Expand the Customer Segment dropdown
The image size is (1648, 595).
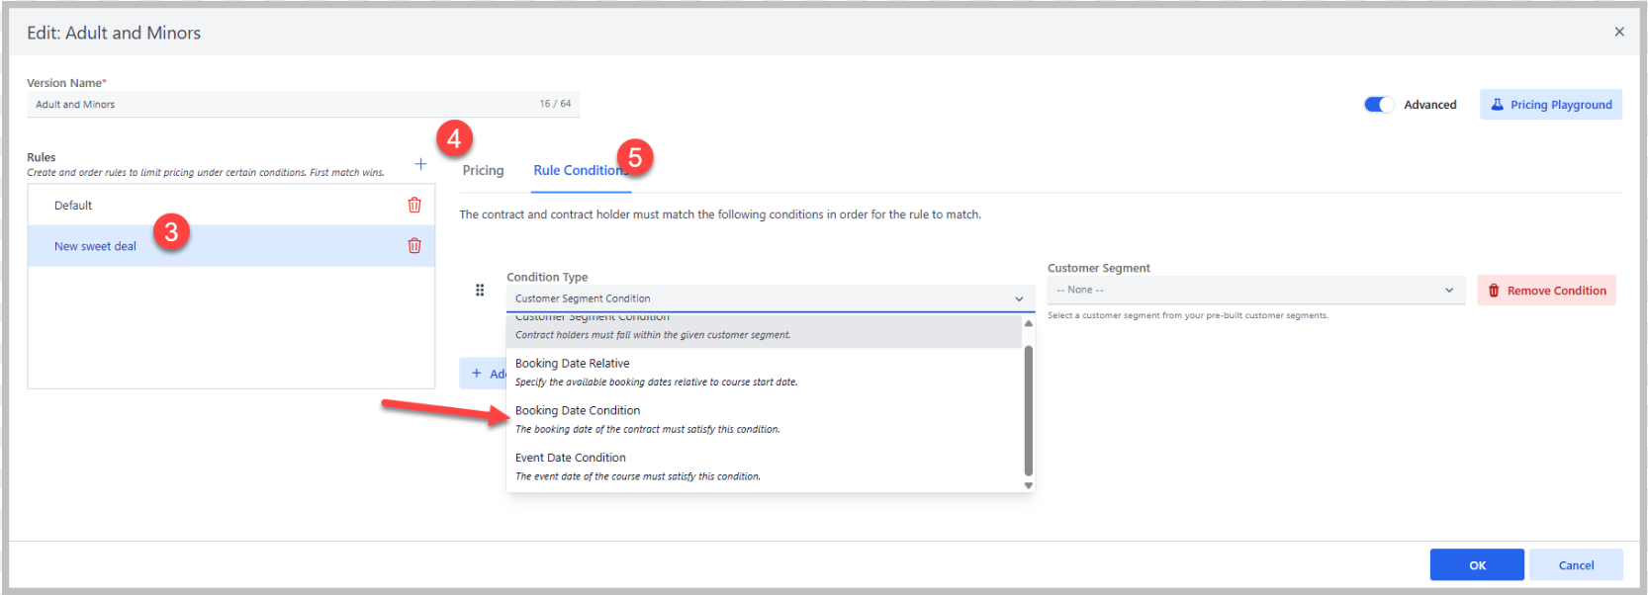tap(1255, 290)
